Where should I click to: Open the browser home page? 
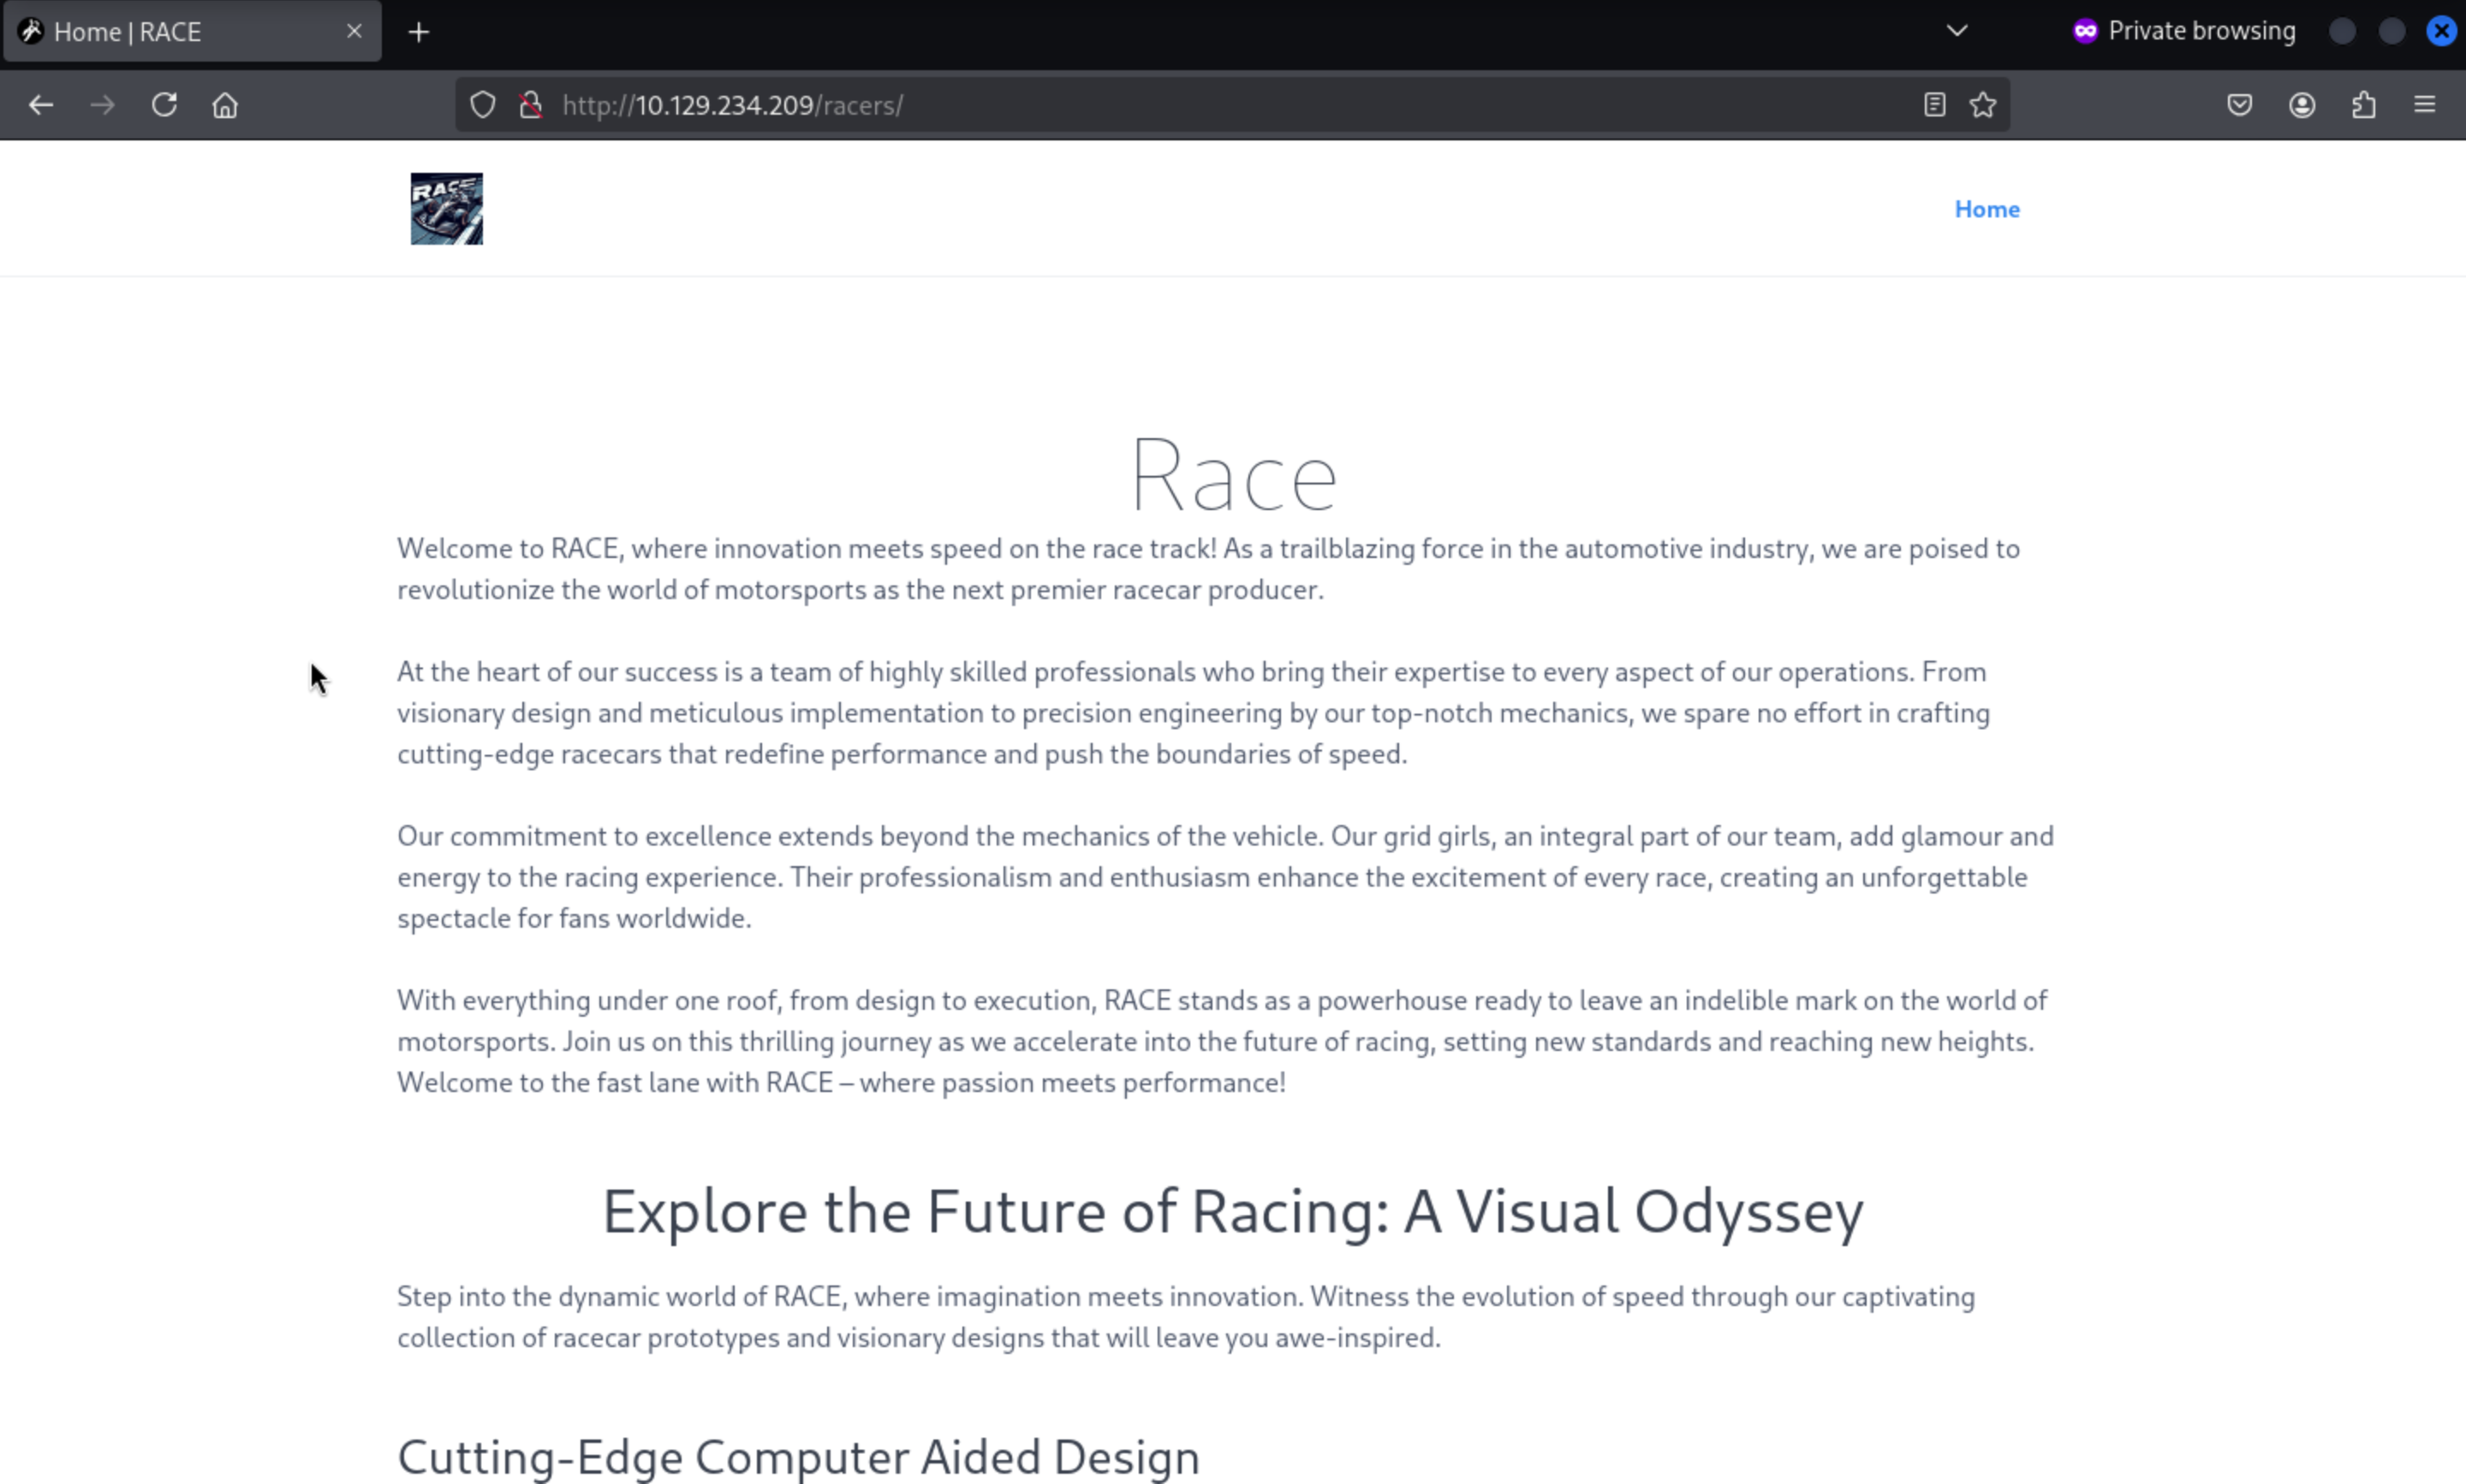[225, 105]
